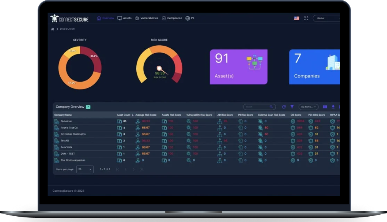387x222 pixels.
Task: Open the 7 Companies card
Action: (x=314, y=67)
